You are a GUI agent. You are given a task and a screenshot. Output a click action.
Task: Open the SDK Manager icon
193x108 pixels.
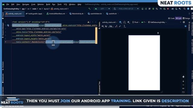pos(180,9)
